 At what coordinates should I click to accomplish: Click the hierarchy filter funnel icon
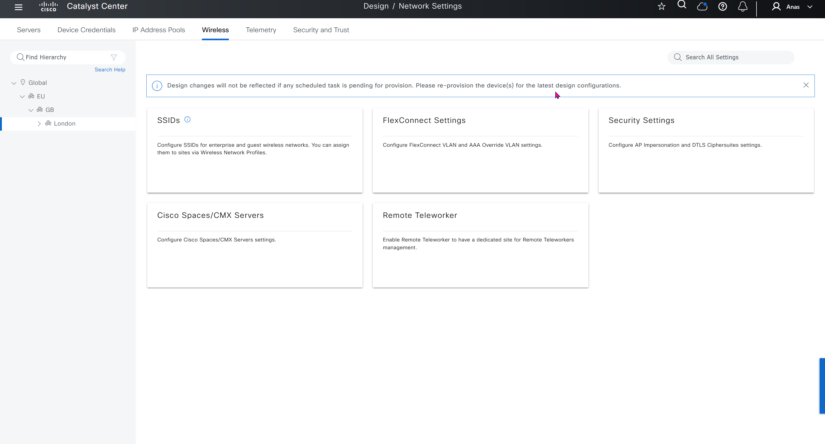tap(114, 57)
